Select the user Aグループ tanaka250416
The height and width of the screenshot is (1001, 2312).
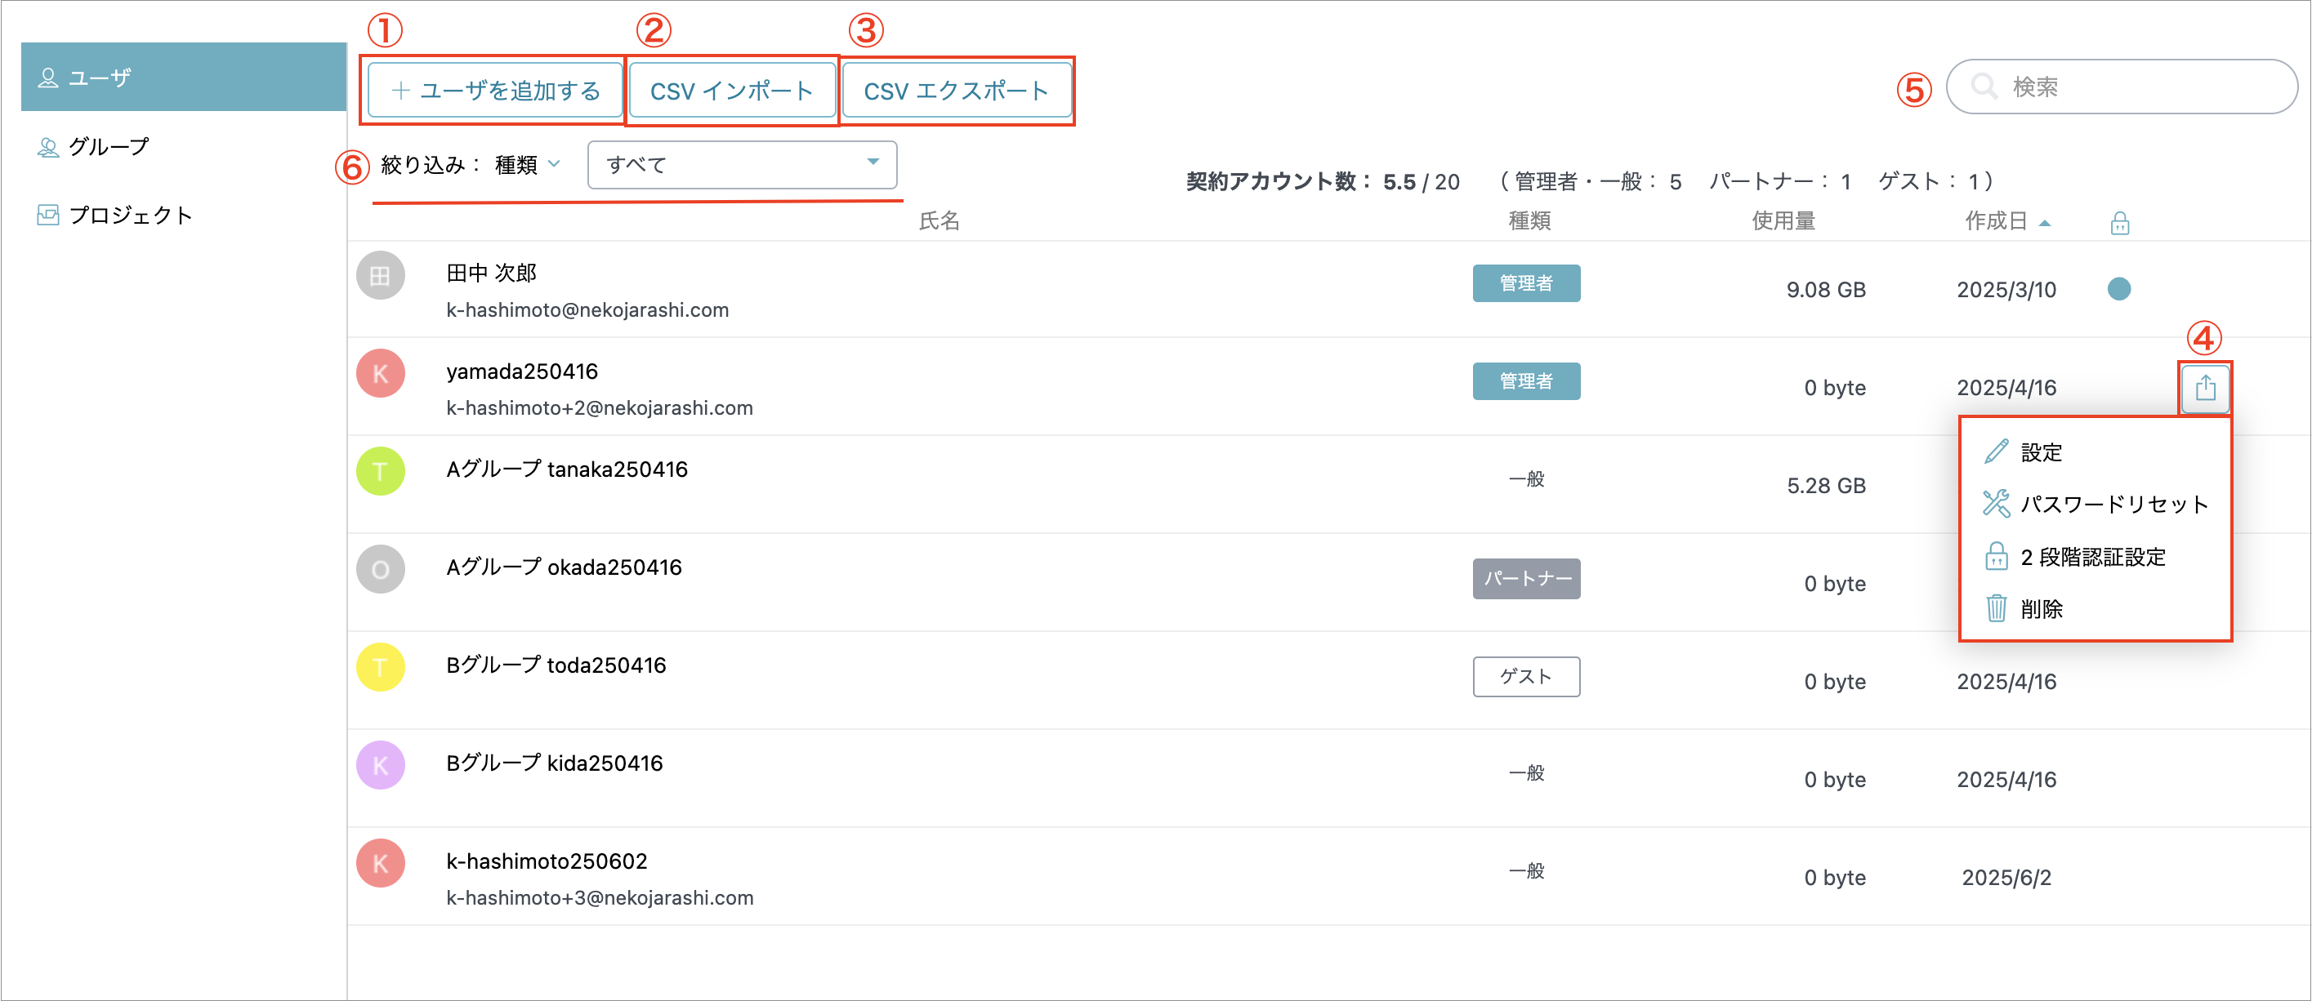(x=567, y=469)
